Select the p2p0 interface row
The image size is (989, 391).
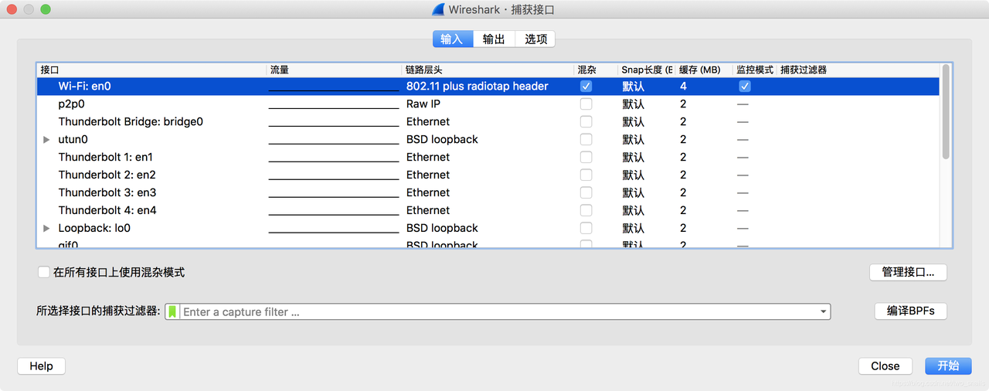coord(488,104)
